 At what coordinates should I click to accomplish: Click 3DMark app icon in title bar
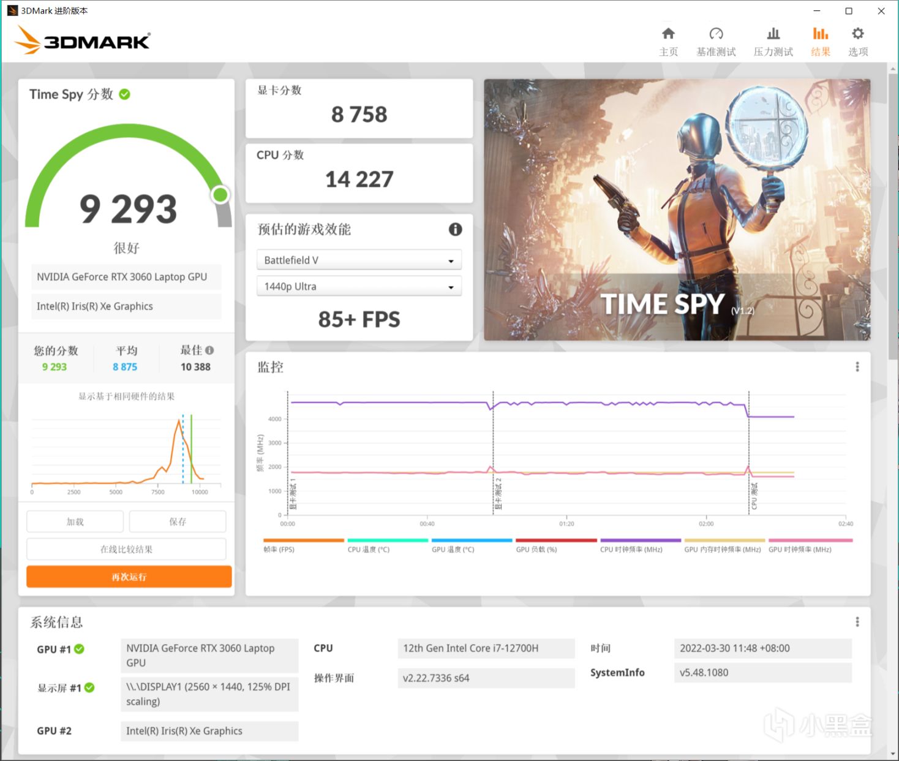pos(12,10)
